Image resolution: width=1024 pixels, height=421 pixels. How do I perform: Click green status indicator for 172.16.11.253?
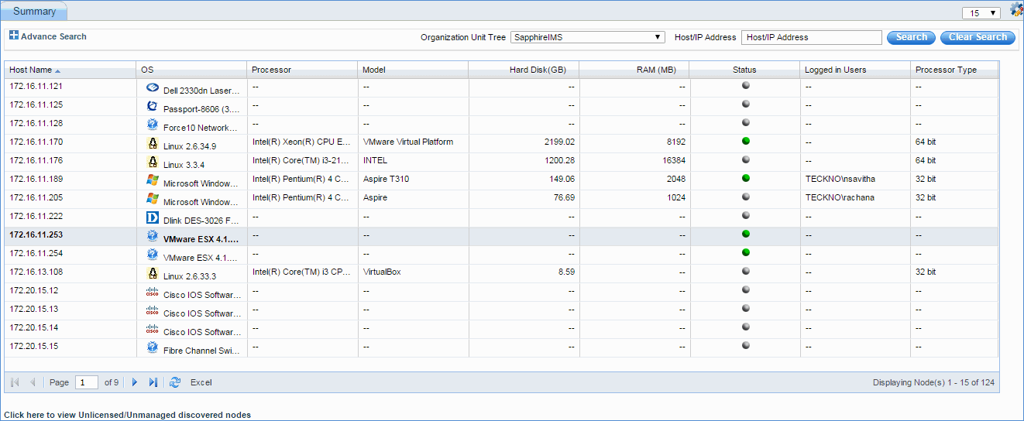(745, 233)
